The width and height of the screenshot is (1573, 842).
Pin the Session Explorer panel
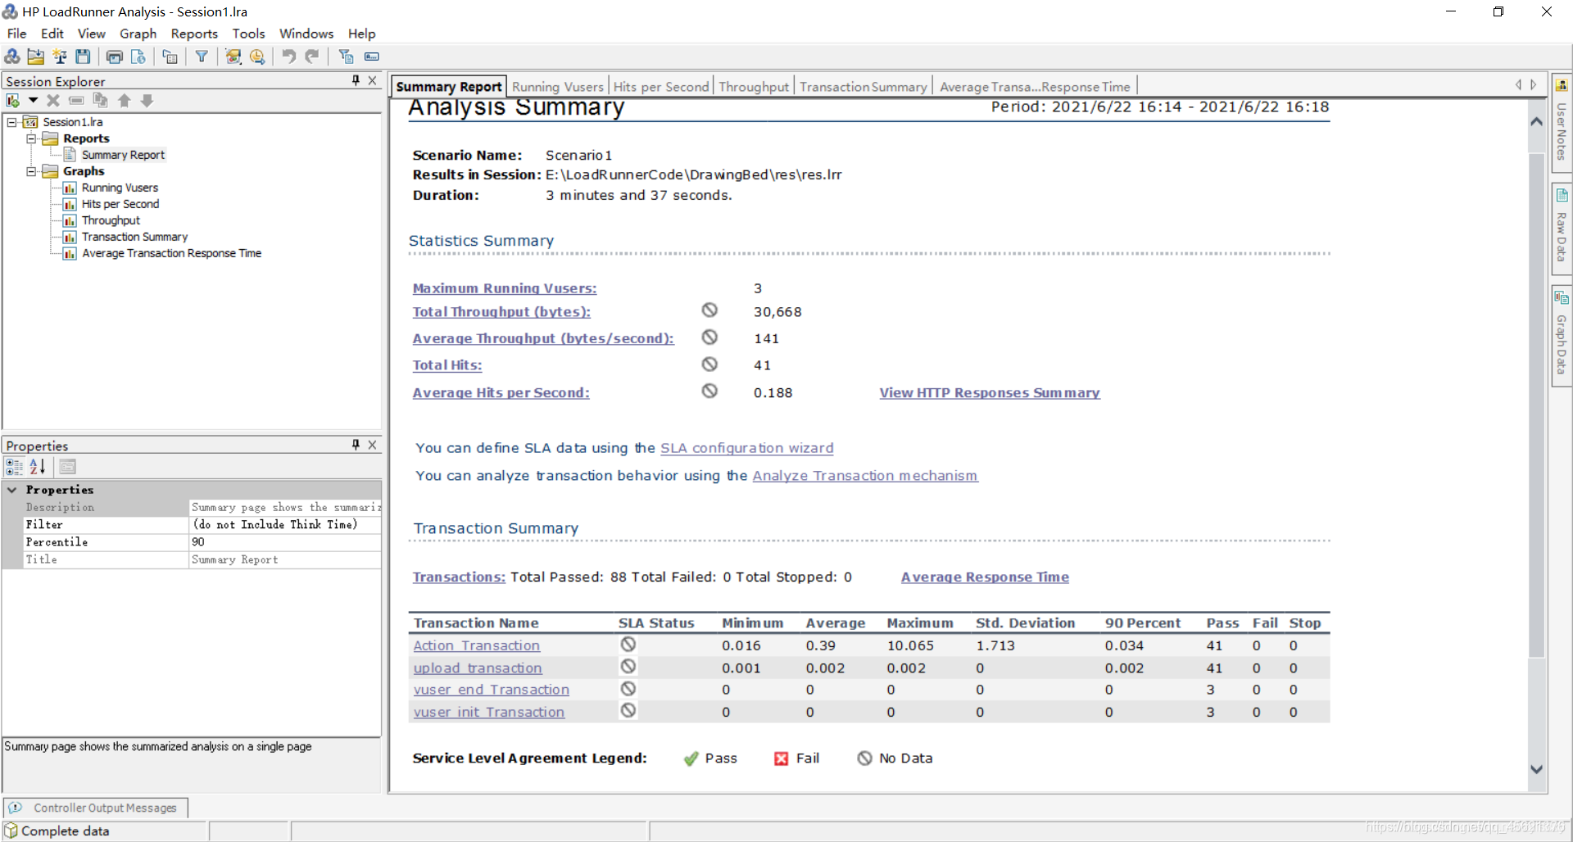click(x=356, y=80)
